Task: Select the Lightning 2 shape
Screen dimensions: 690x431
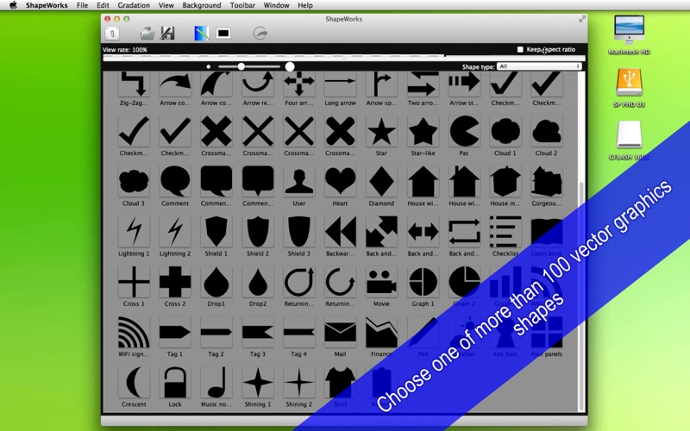Action: (x=175, y=232)
